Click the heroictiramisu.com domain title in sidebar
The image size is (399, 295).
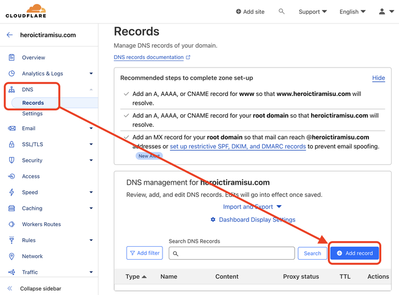click(x=48, y=35)
